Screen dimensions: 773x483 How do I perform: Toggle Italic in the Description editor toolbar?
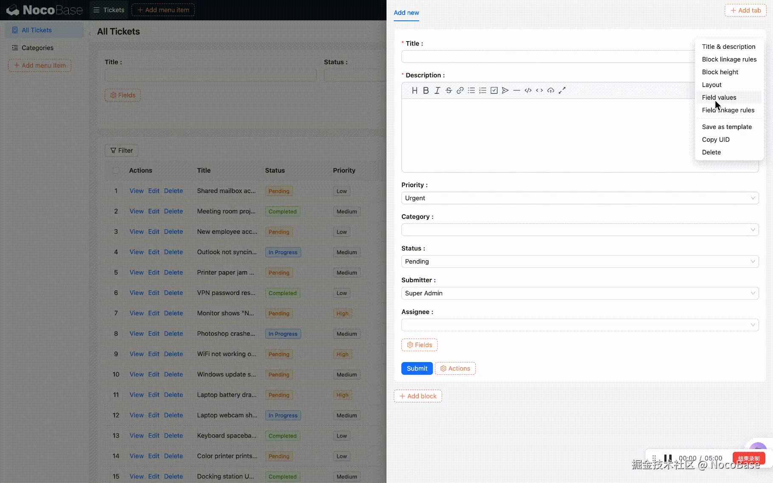pyautogui.click(x=437, y=90)
